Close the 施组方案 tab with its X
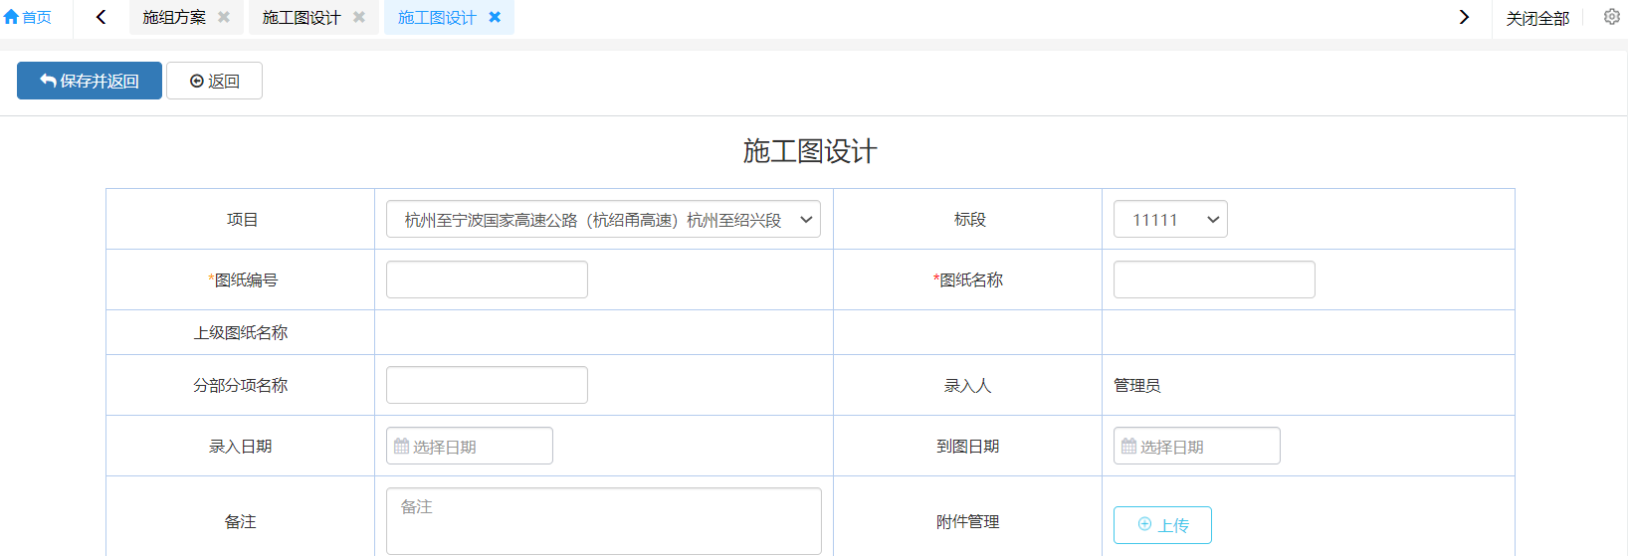This screenshot has height=556, width=1628. [x=224, y=18]
